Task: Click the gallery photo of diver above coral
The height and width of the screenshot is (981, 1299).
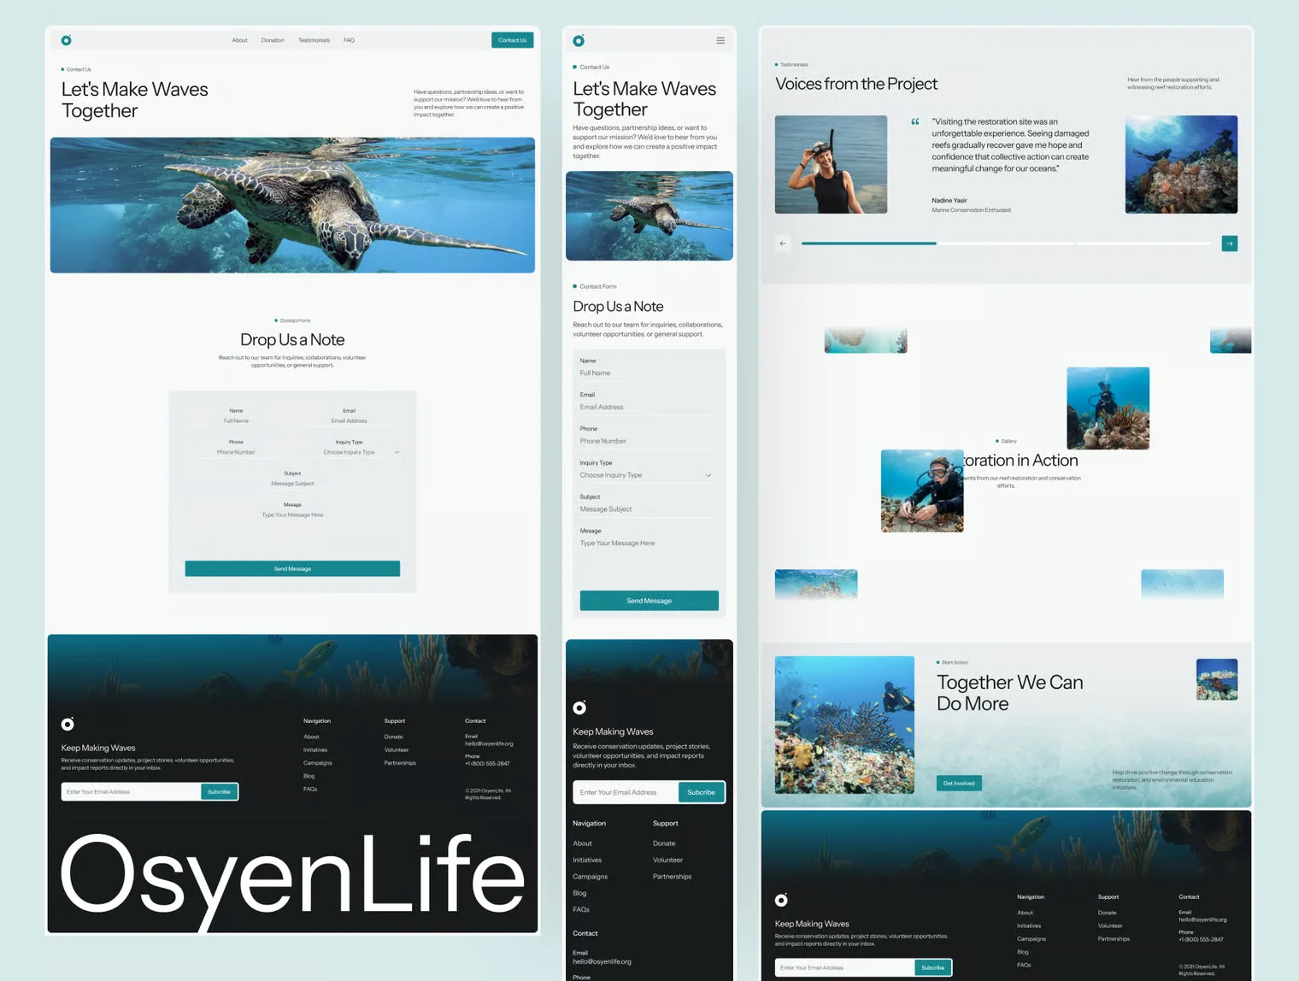Action: click(x=1108, y=408)
